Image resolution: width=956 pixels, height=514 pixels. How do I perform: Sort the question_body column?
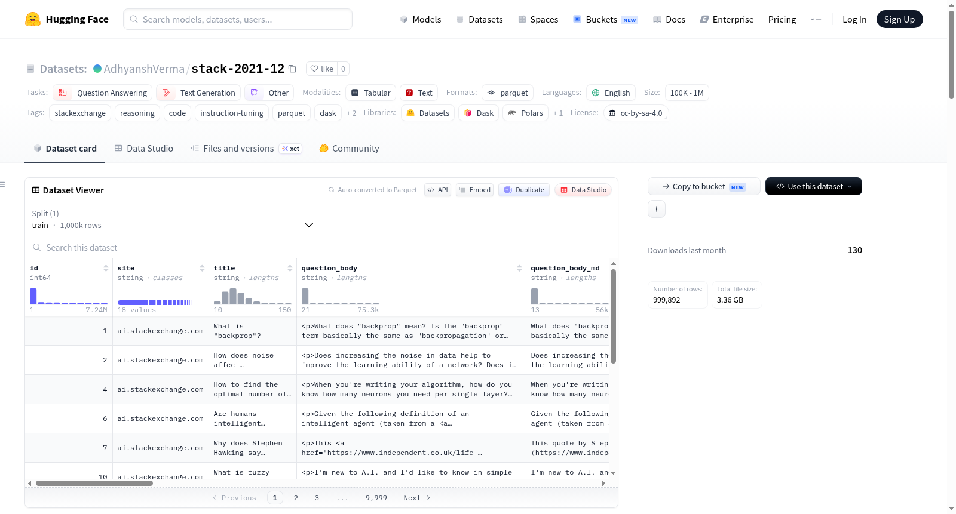click(x=519, y=268)
